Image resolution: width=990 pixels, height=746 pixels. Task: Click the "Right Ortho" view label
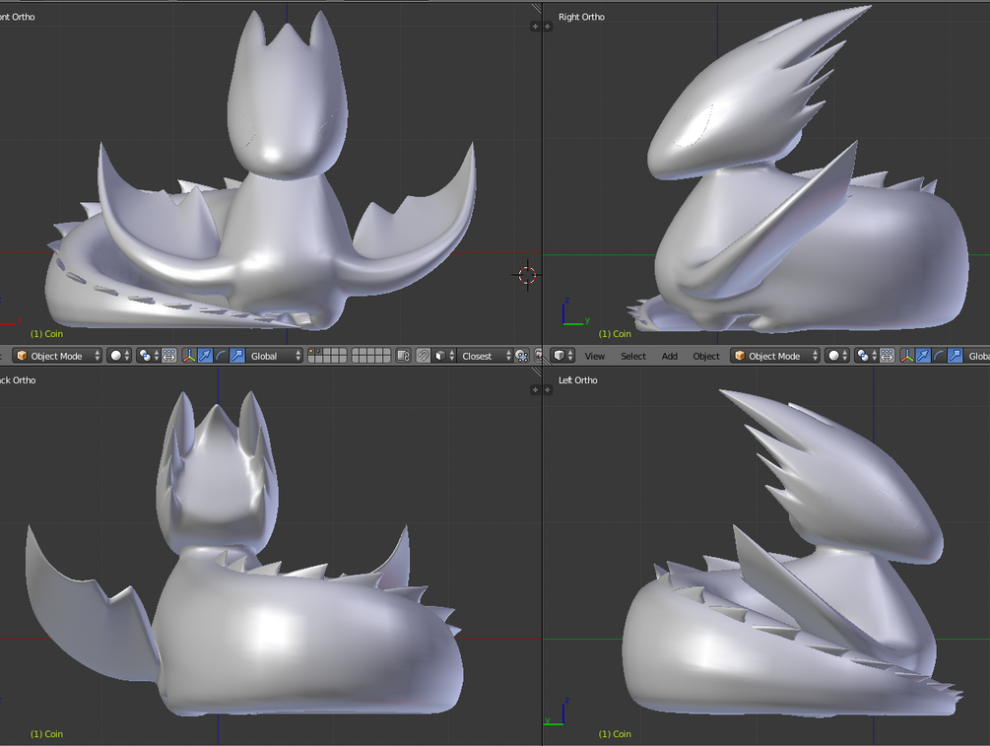581,17
